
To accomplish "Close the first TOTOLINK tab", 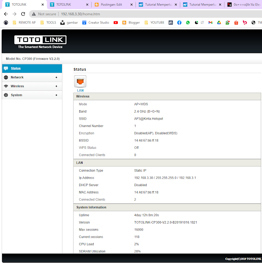I will click(43, 5).
